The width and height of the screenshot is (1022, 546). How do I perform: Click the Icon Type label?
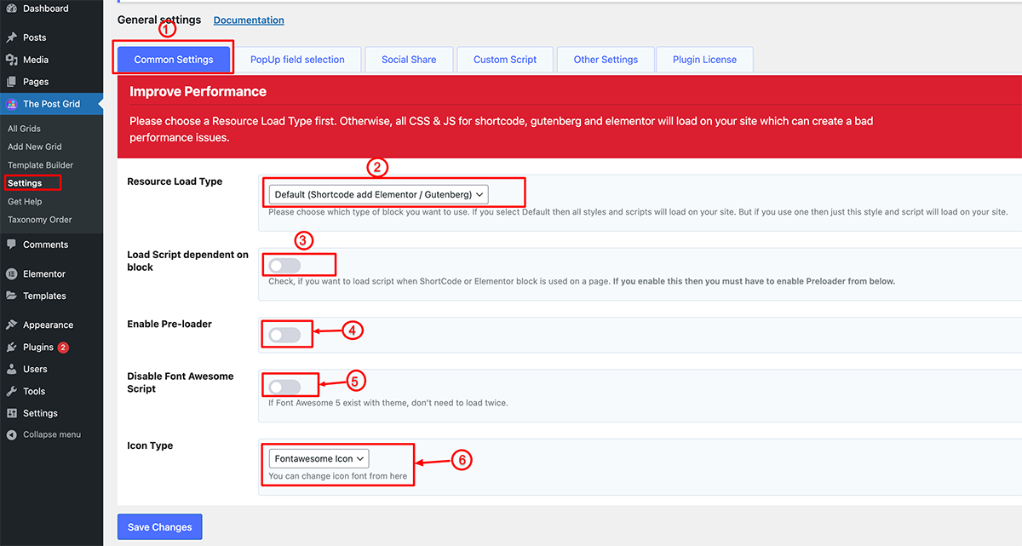pos(150,445)
